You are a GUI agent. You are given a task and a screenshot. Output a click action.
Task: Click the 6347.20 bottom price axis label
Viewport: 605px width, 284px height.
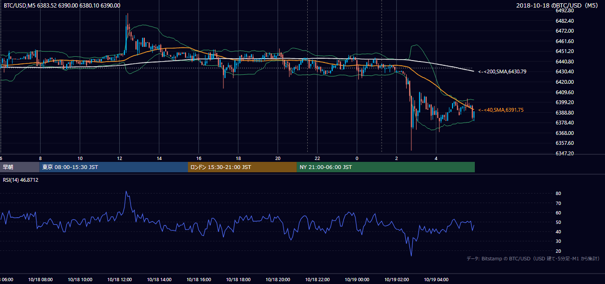point(565,153)
